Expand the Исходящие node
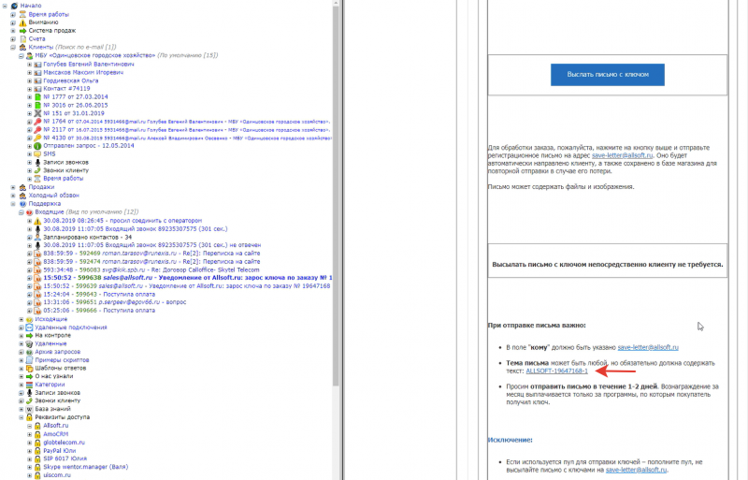Screen dimensions: 748x480 coord(22,319)
